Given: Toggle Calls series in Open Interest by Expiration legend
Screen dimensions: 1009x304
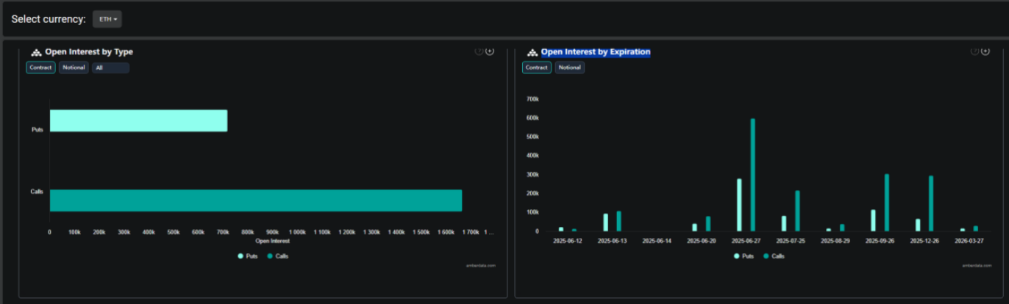Looking at the screenshot, I should pyautogui.click(x=774, y=256).
